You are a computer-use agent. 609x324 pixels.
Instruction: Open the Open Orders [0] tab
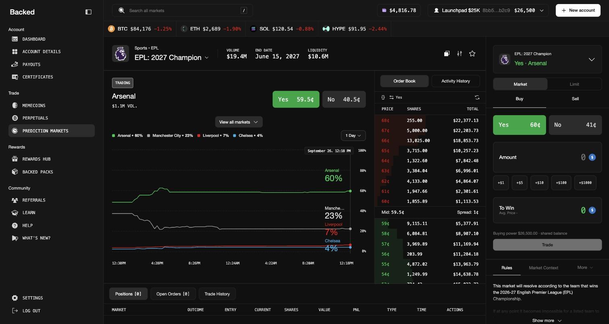pos(173,294)
